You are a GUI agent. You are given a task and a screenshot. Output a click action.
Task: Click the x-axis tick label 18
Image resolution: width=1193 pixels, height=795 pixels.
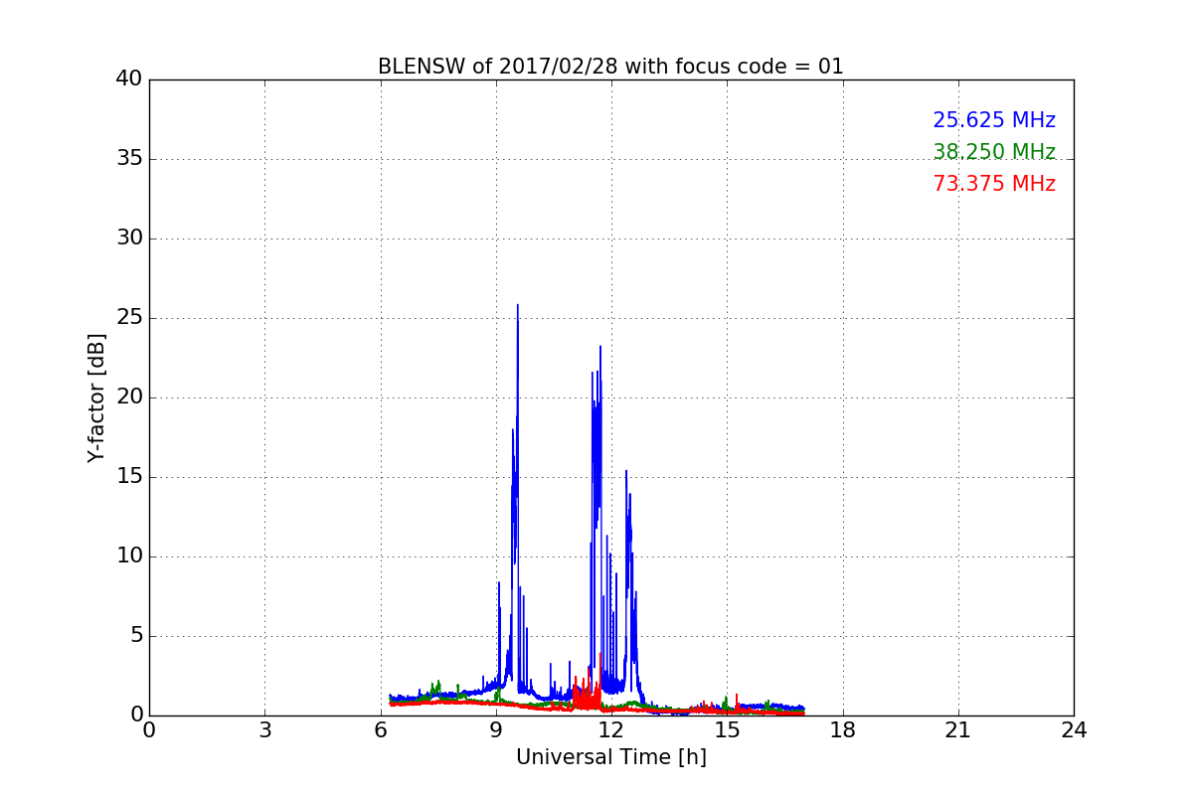tap(843, 730)
